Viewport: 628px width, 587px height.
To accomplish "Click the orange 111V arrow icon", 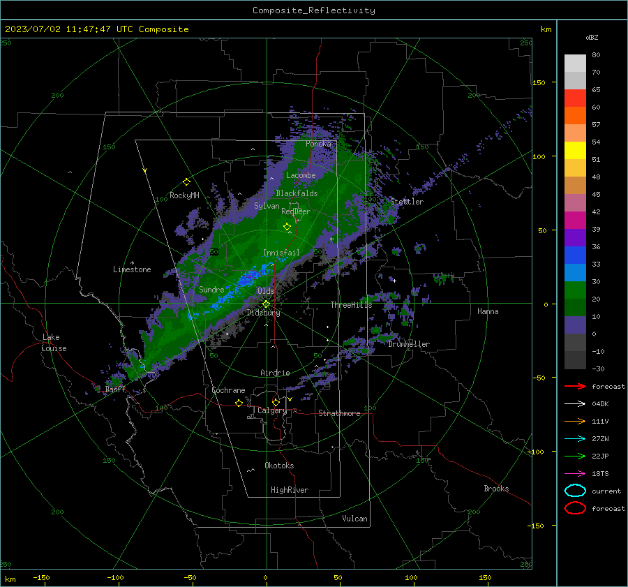I will click(575, 421).
